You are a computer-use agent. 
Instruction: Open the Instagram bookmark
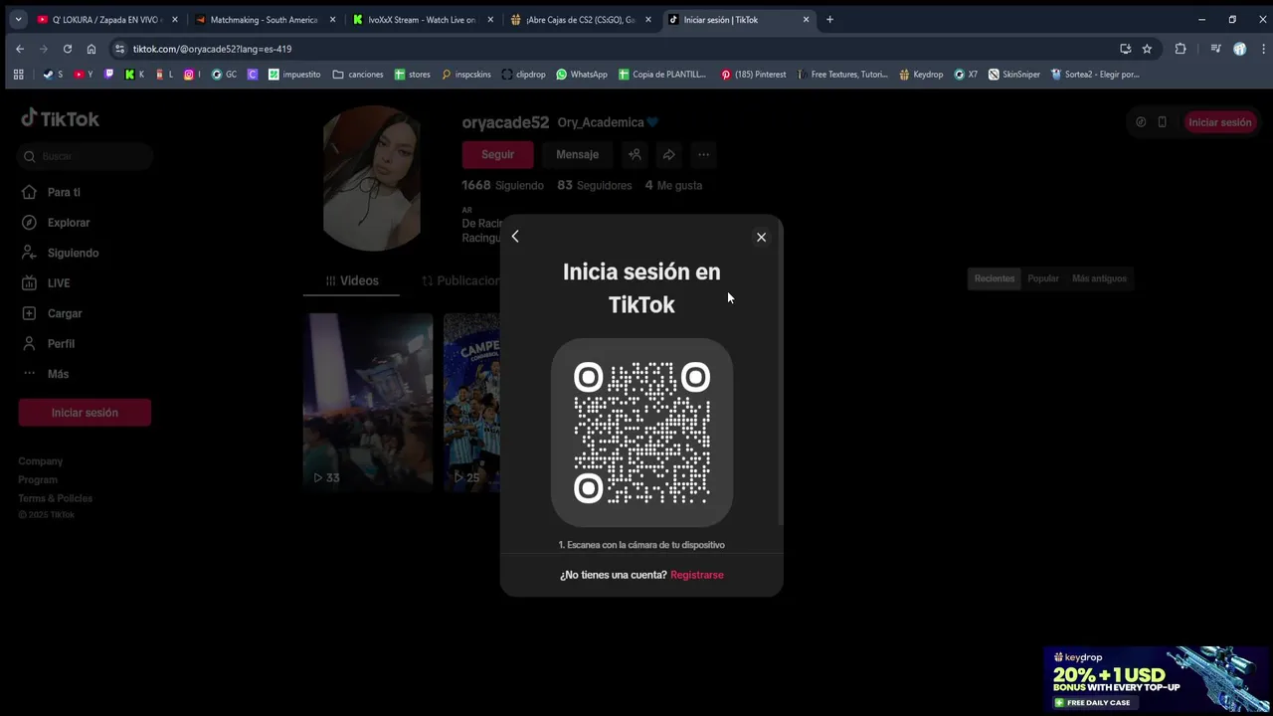click(x=192, y=74)
